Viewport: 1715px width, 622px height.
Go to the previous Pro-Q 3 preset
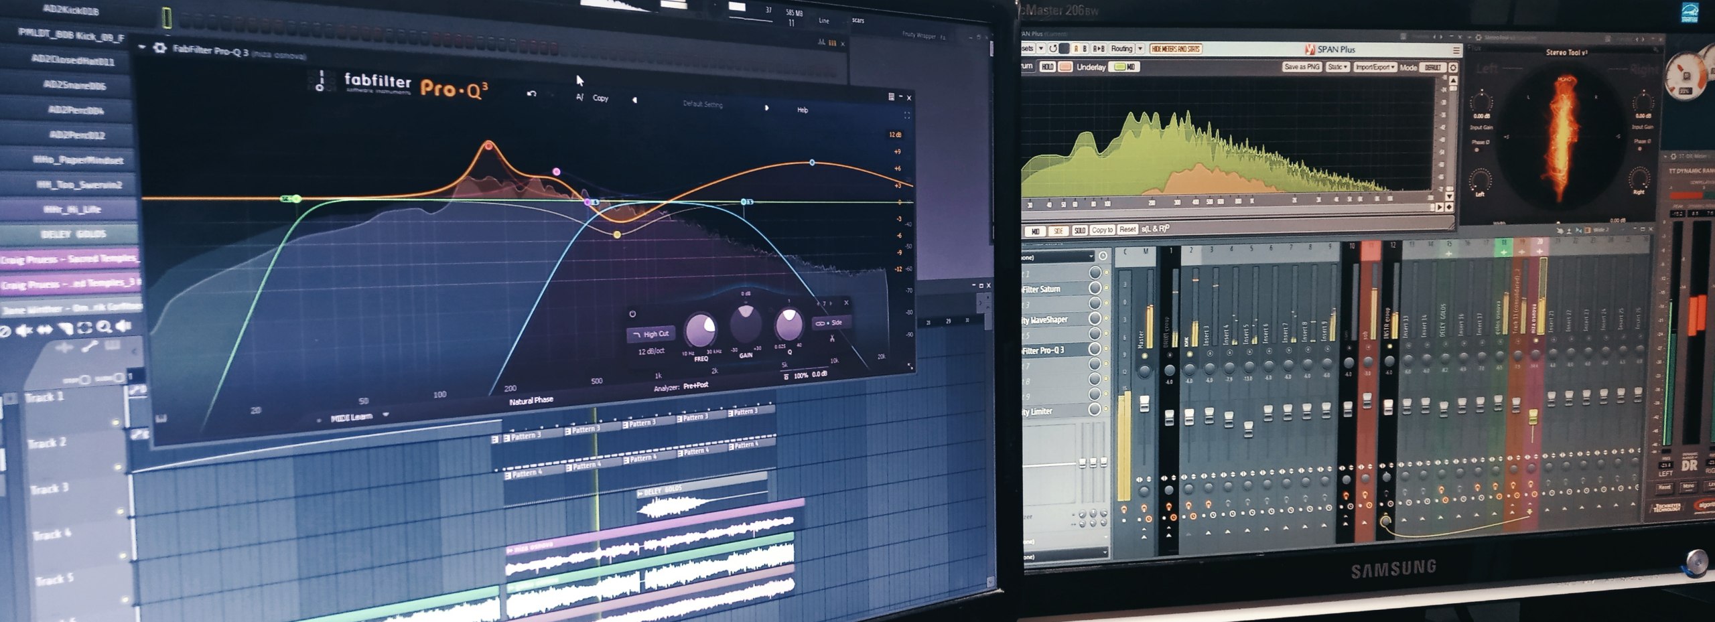634,100
